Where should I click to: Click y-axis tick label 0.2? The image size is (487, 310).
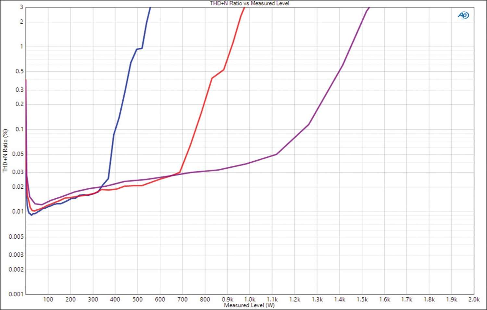19,104
